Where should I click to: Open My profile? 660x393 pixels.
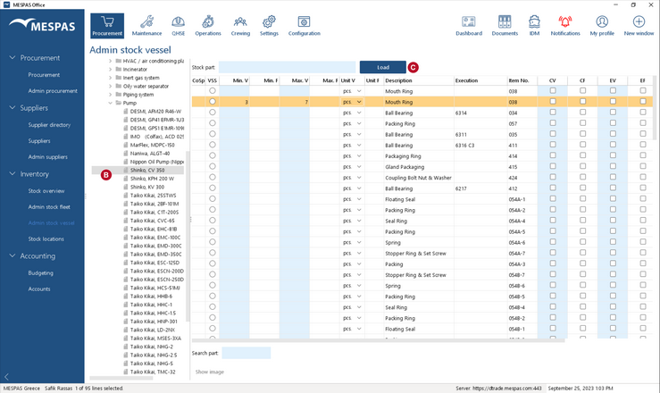pyautogui.click(x=602, y=26)
